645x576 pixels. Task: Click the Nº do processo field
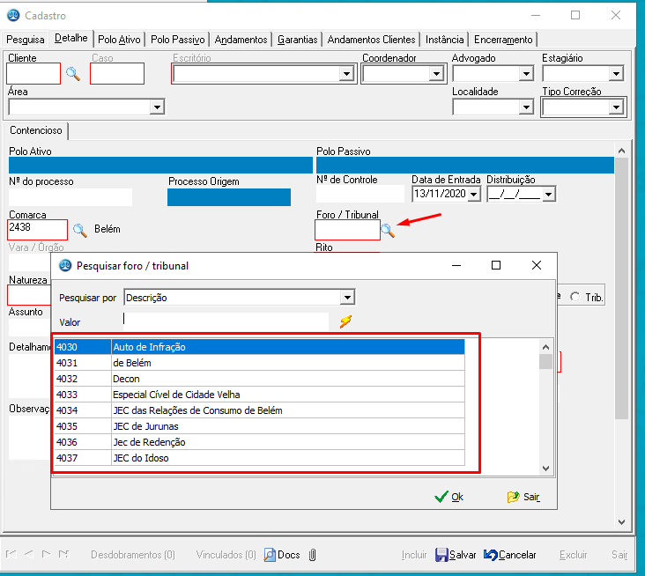(x=70, y=197)
